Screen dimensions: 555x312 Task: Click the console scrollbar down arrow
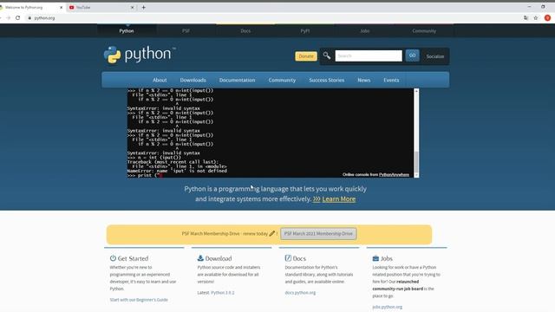pyautogui.click(x=416, y=175)
